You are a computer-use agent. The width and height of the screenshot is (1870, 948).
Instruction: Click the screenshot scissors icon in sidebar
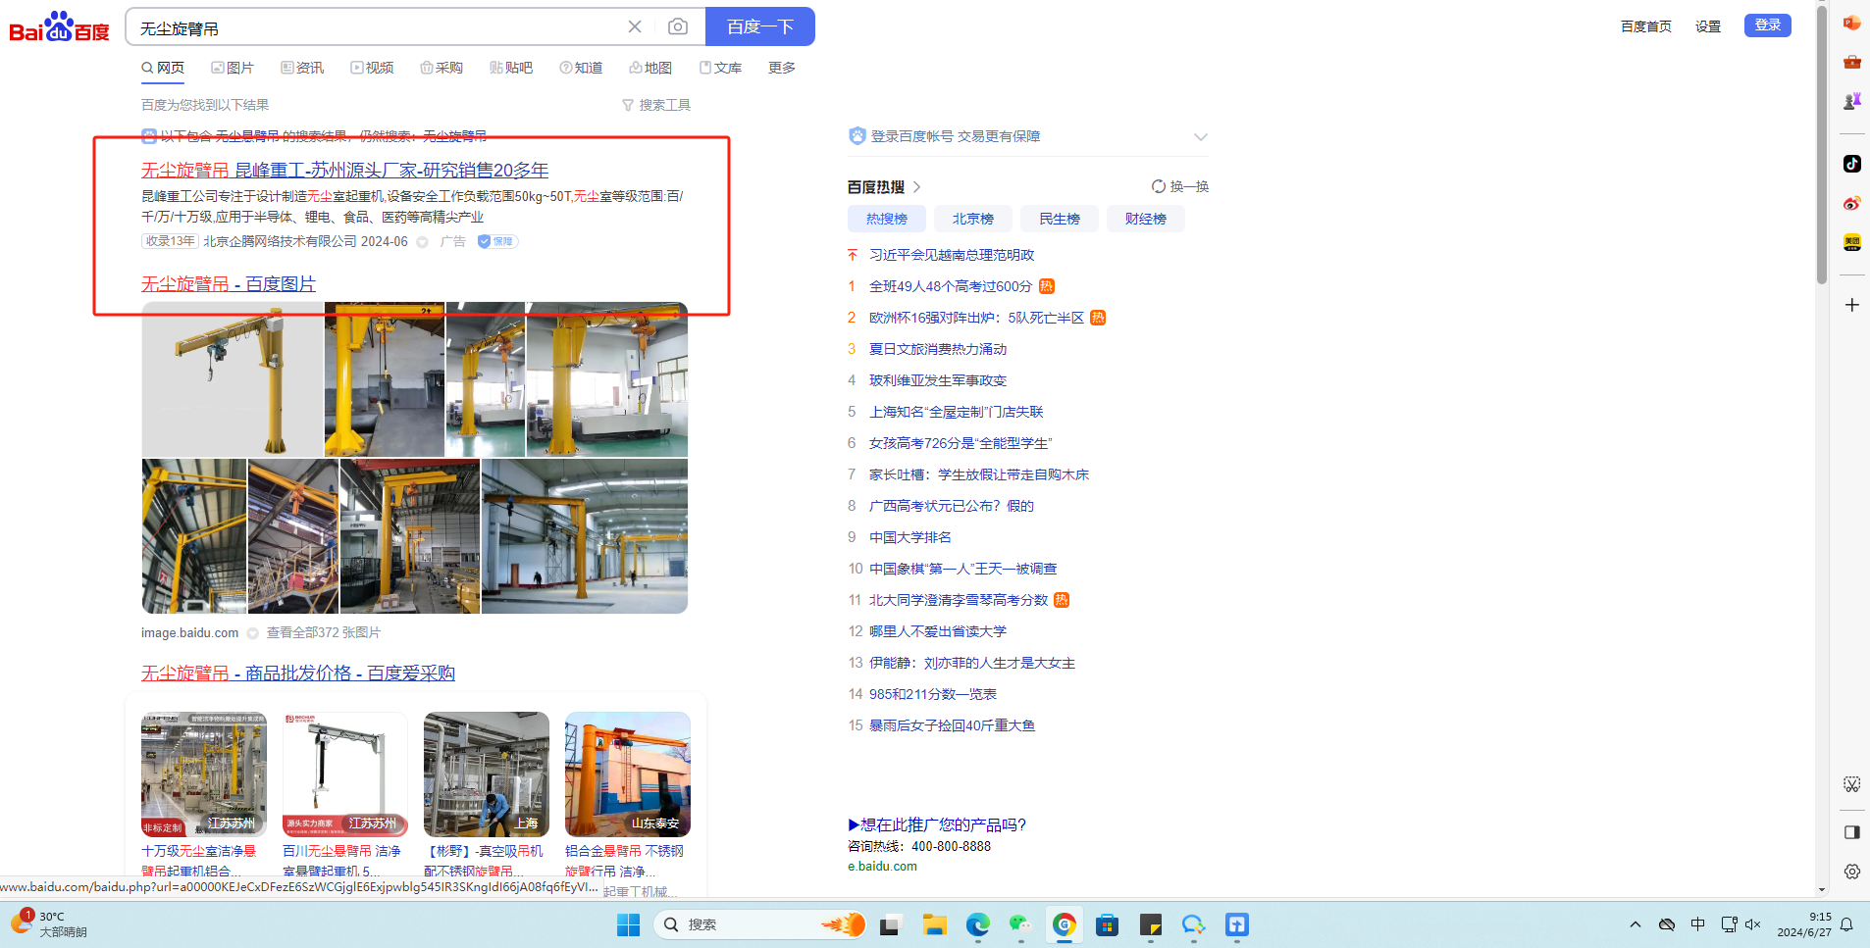tap(1851, 784)
